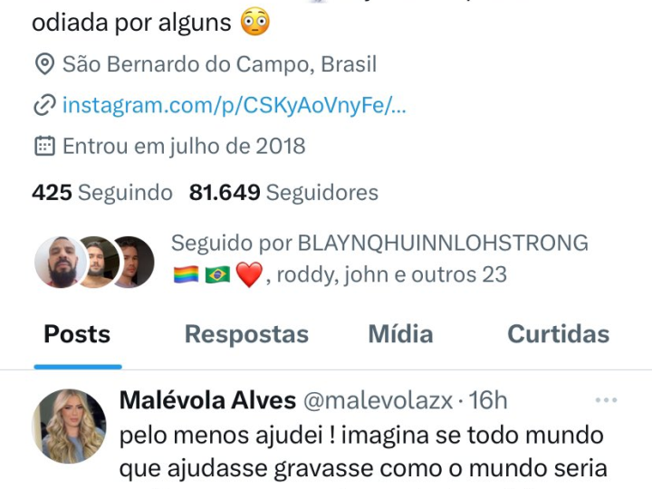Click the red heart emoji
Image resolution: width=652 pixels, height=489 pixels.
pyautogui.click(x=249, y=275)
